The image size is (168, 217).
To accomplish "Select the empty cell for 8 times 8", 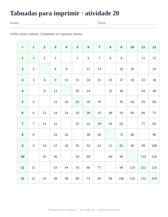I will pos(110,135).
